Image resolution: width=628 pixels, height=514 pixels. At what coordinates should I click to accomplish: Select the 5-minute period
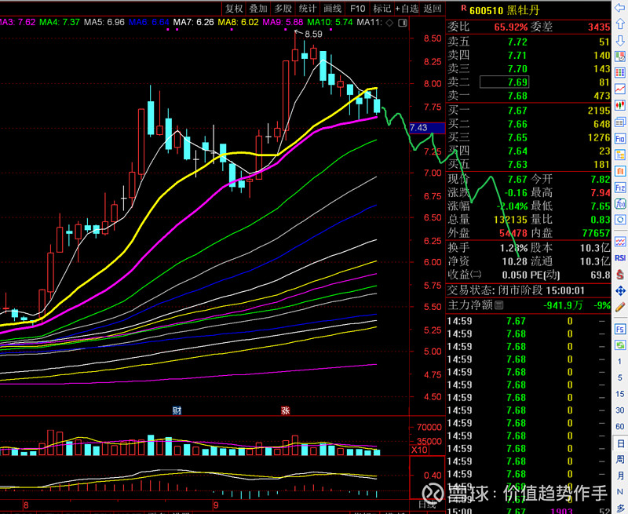620,377
